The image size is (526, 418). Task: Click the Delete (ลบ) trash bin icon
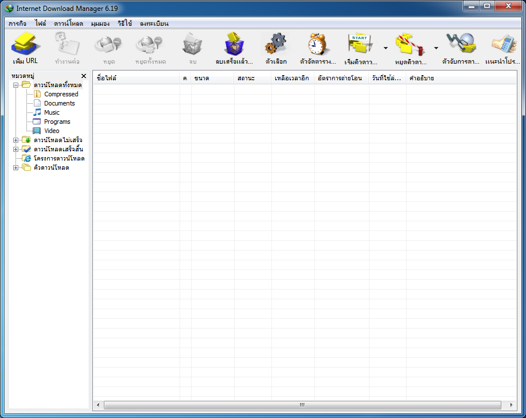(x=192, y=44)
